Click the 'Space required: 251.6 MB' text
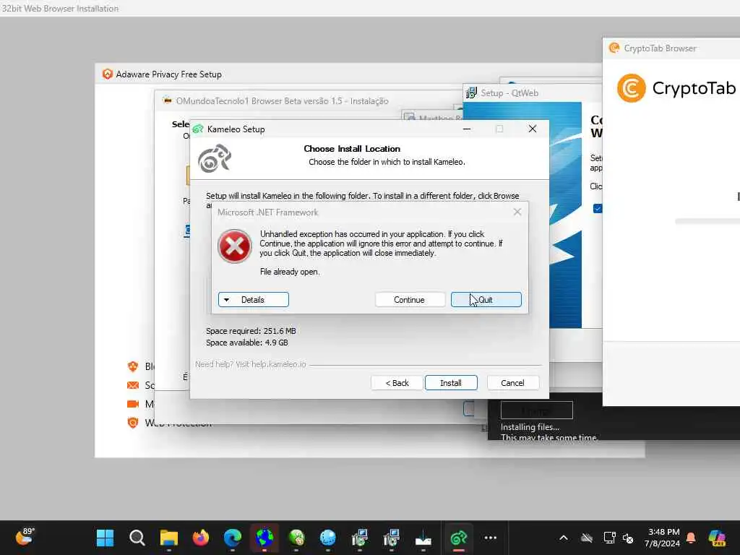This screenshot has height=555, width=740. point(251,331)
